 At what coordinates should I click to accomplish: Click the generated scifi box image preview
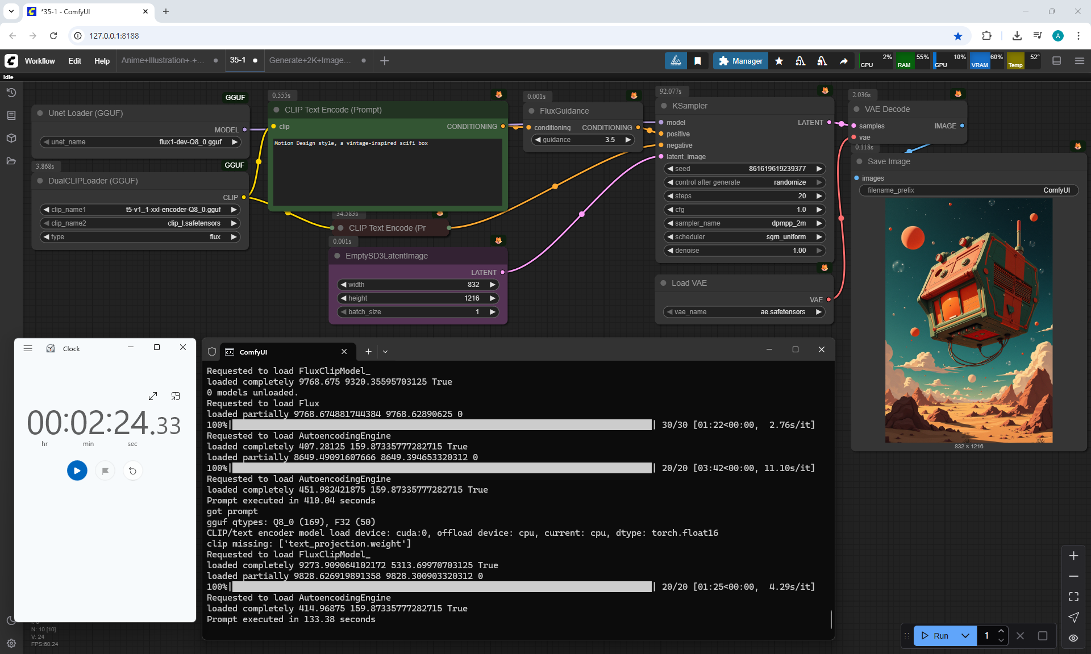tap(969, 321)
